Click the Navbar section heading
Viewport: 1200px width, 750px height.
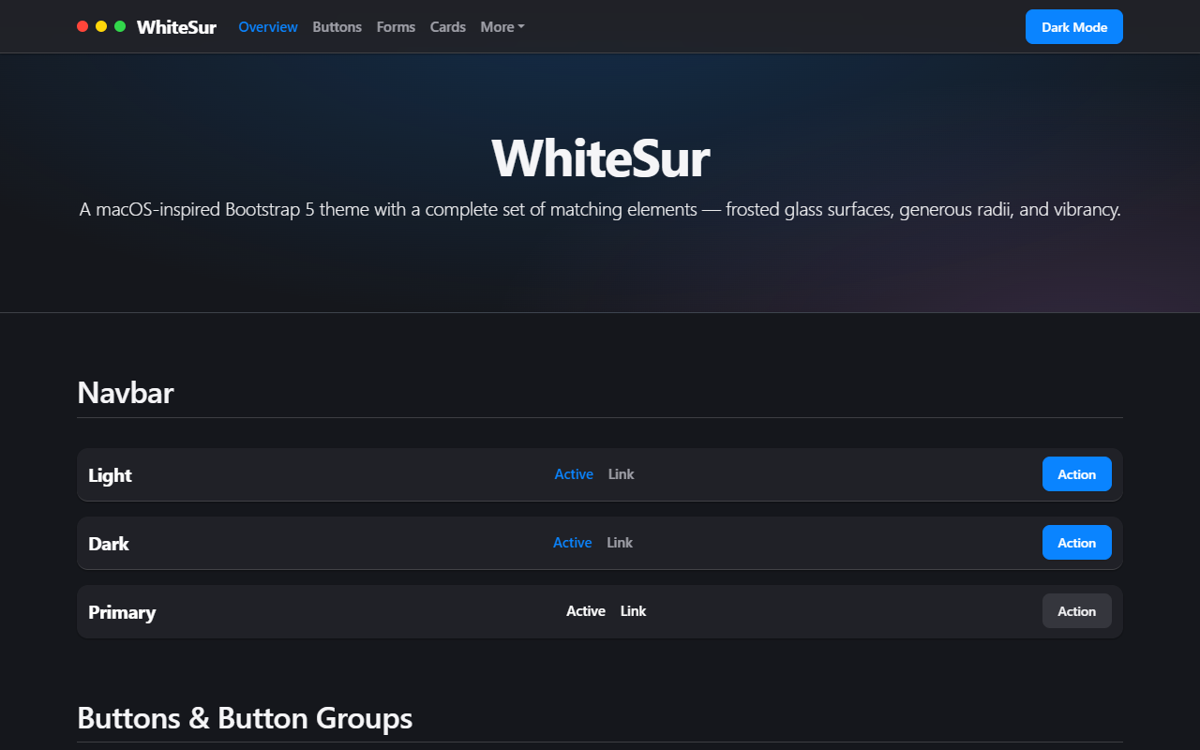[x=126, y=393]
